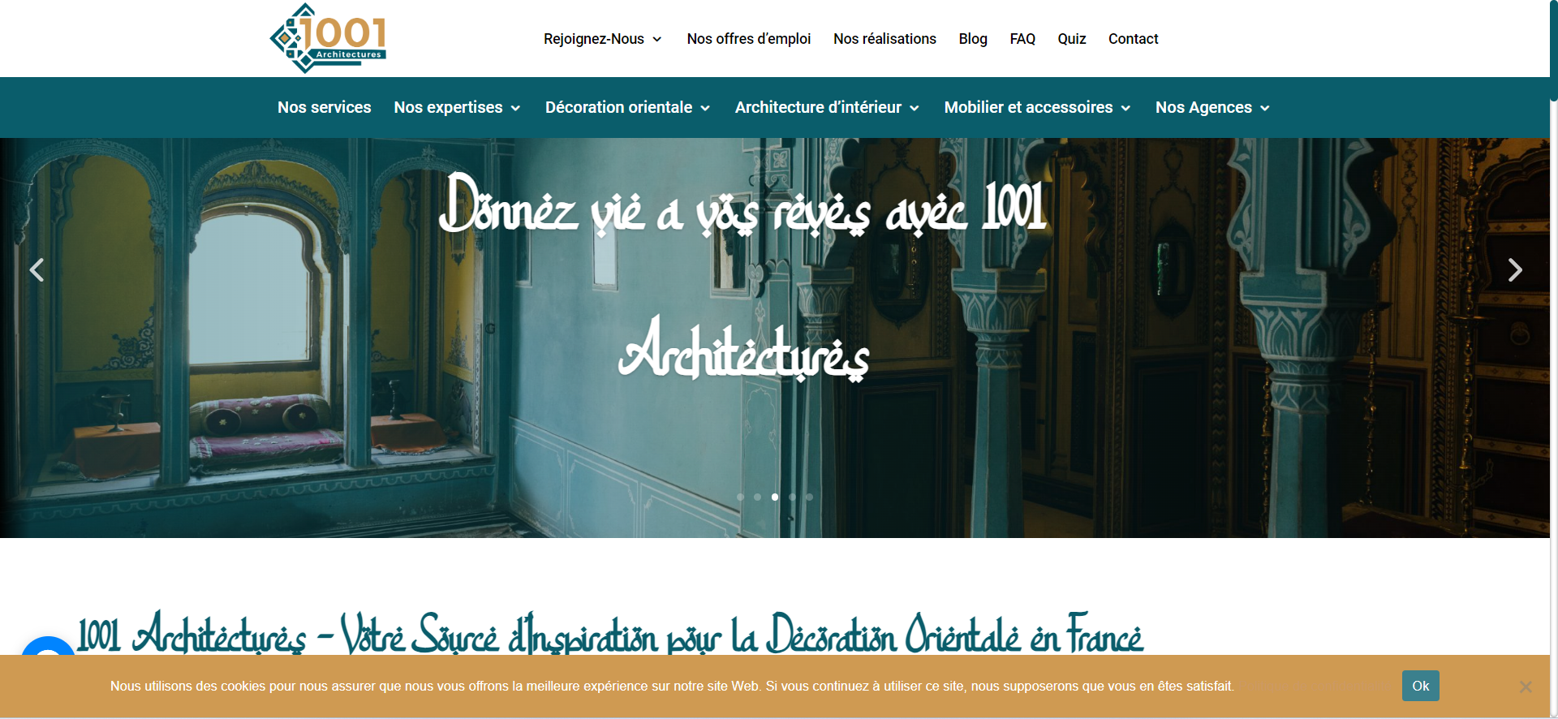Expand the Nos expertises menu

coord(457,107)
